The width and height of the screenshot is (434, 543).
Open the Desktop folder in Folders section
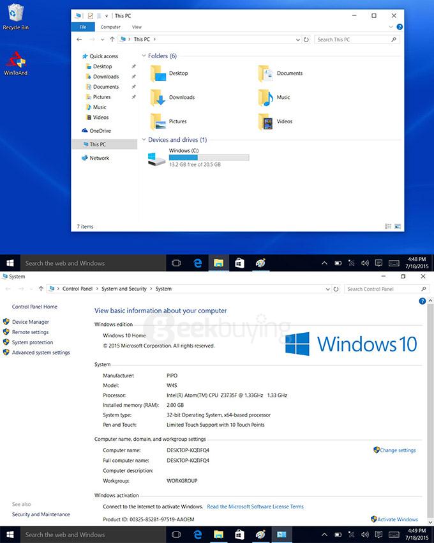169,73
